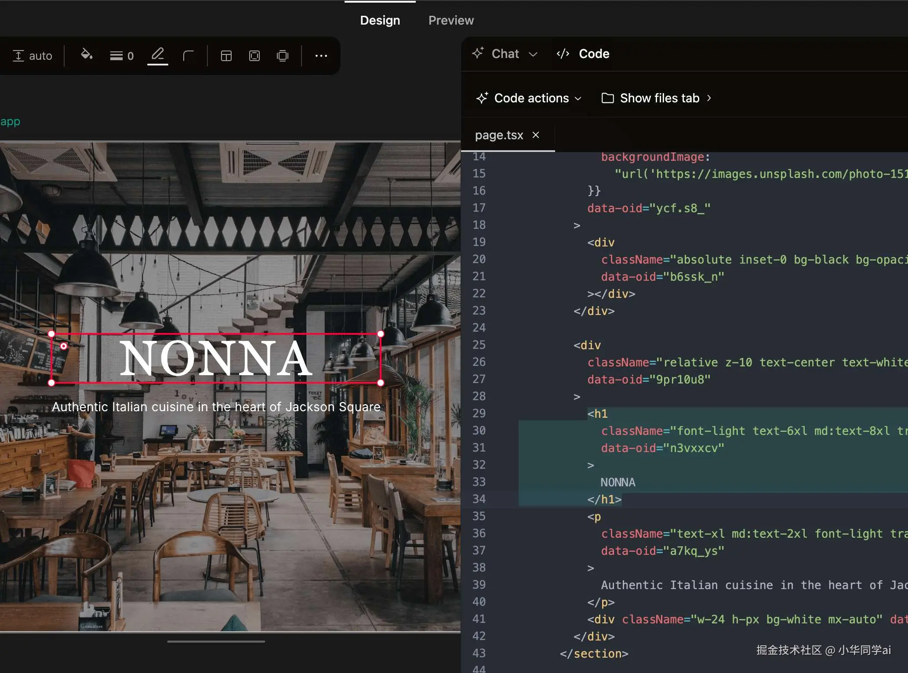Click the border width icon showing 0
Viewport: 908px width, 673px height.
click(x=122, y=56)
